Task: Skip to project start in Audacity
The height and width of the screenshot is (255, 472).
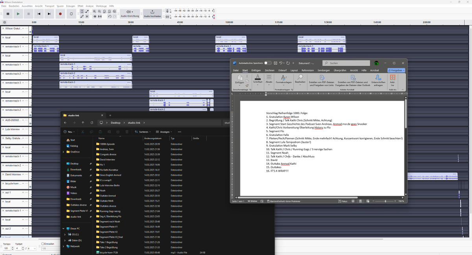Action: tap(39, 14)
